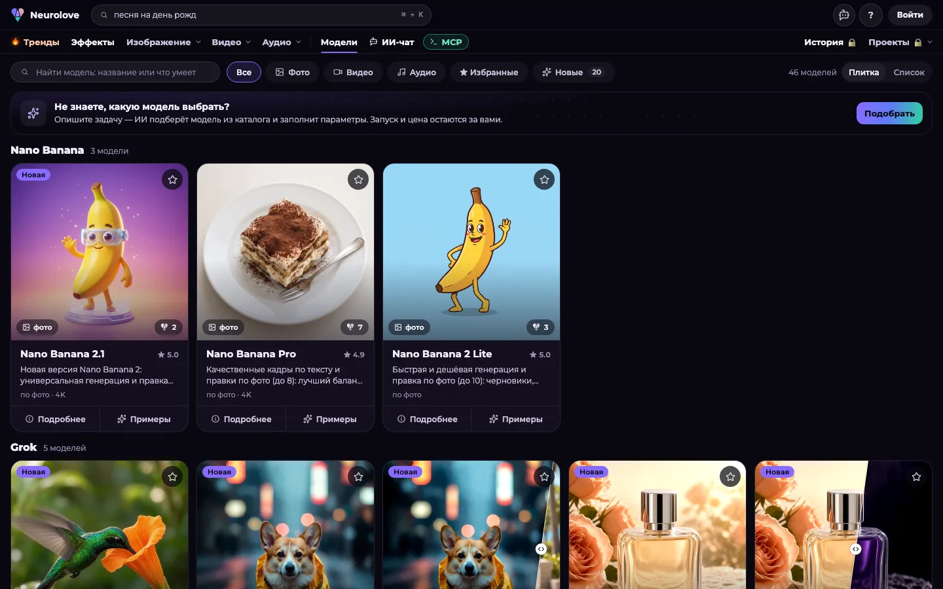Click the sparkle icon in model picker banner
Screen dimensions: 943x589
(33, 113)
